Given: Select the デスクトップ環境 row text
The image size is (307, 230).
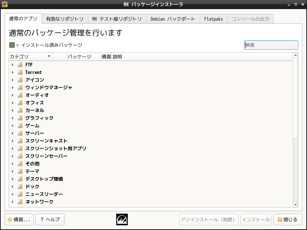Looking at the screenshot, I should coord(44,179).
